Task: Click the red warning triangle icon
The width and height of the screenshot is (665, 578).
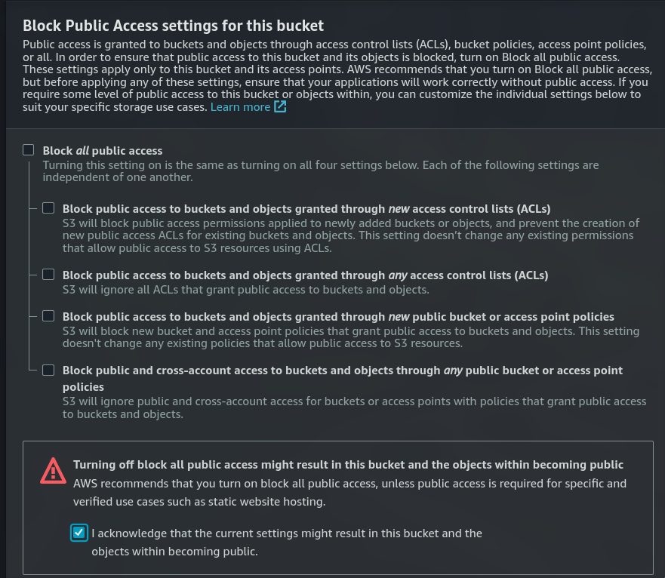Action: point(53,471)
